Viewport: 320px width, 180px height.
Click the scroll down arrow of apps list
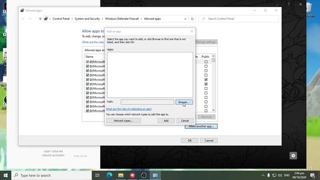tap(213, 110)
